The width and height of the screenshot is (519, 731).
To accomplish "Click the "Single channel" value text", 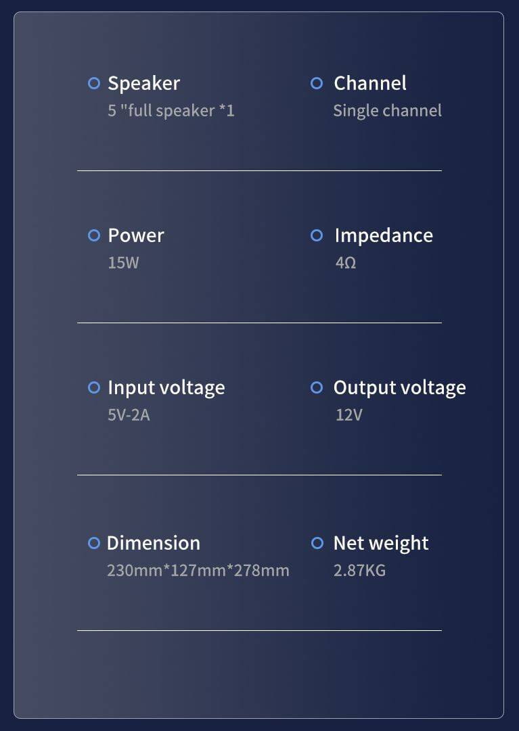I will tap(387, 111).
